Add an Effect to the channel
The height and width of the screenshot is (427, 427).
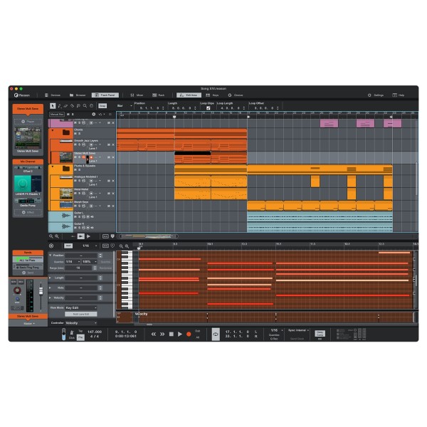(x=28, y=212)
